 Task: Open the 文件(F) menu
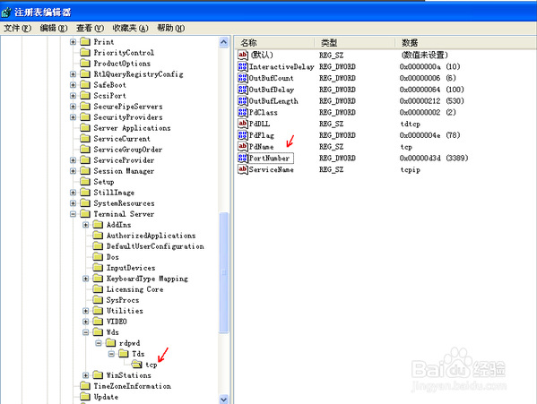[x=17, y=28]
